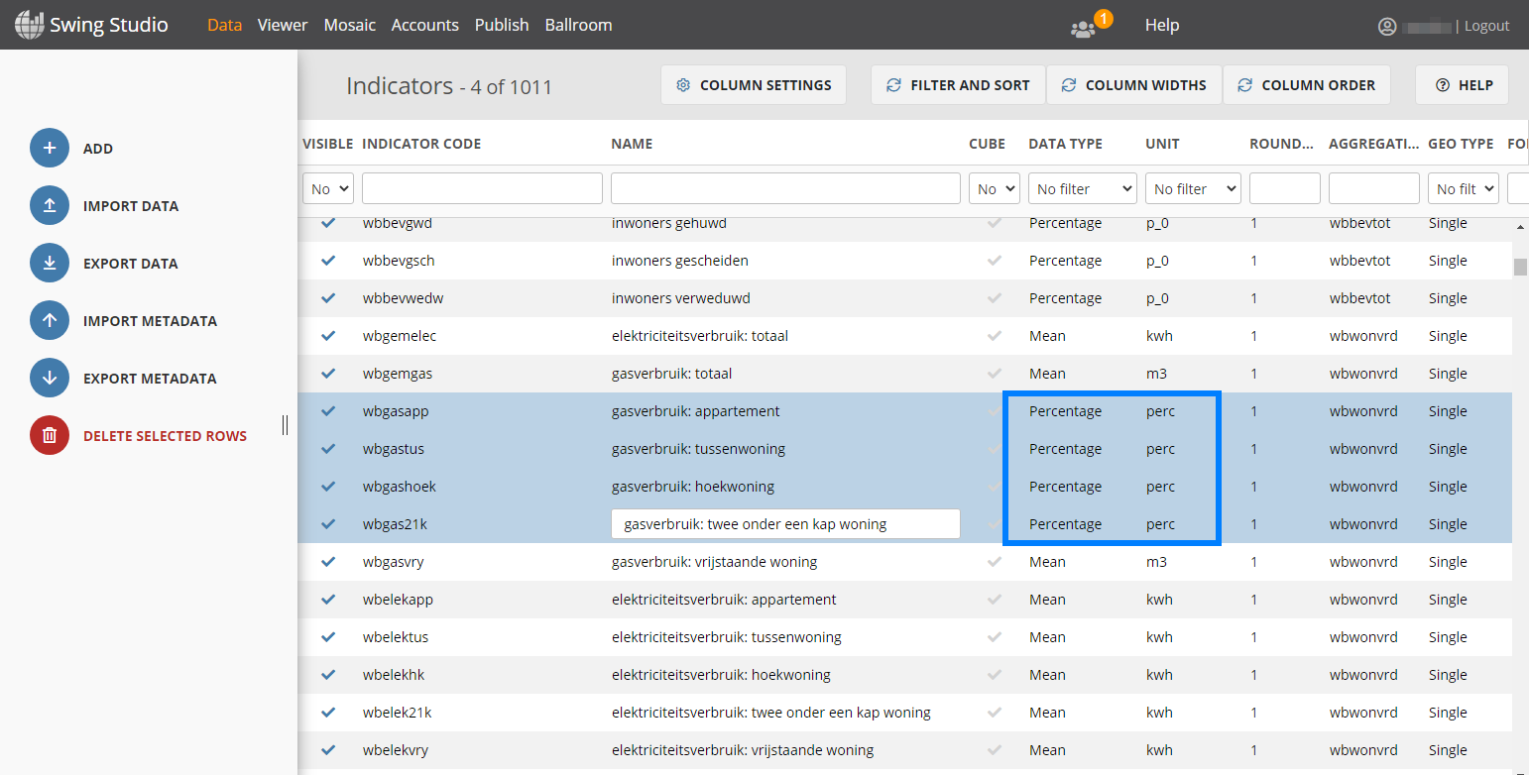This screenshot has width=1529, height=775.
Task: Click 'm3' unit in wbgemgas row
Action: 1156,374
